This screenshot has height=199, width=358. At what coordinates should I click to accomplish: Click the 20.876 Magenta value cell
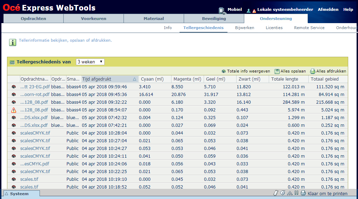point(178,95)
